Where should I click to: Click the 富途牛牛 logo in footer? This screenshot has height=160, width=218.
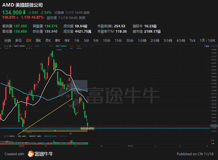[x=41, y=154]
